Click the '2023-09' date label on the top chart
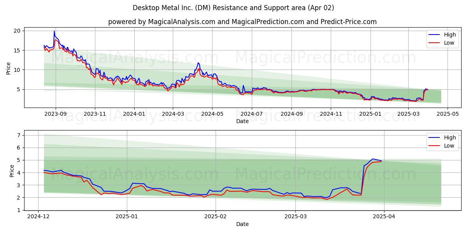This screenshot has width=467, height=233. [55, 114]
